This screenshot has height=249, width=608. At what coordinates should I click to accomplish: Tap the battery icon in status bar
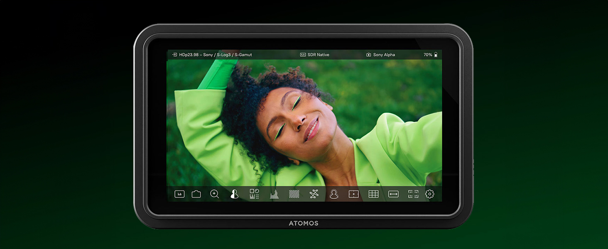(436, 55)
